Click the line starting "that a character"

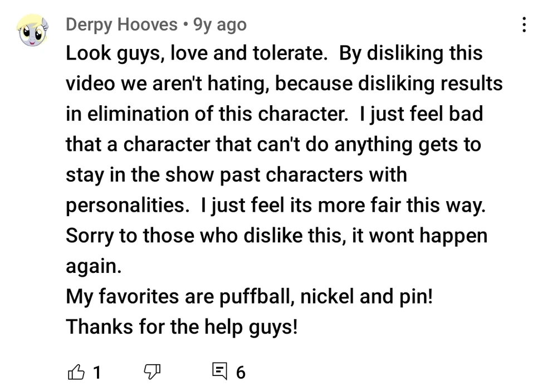[273, 144]
